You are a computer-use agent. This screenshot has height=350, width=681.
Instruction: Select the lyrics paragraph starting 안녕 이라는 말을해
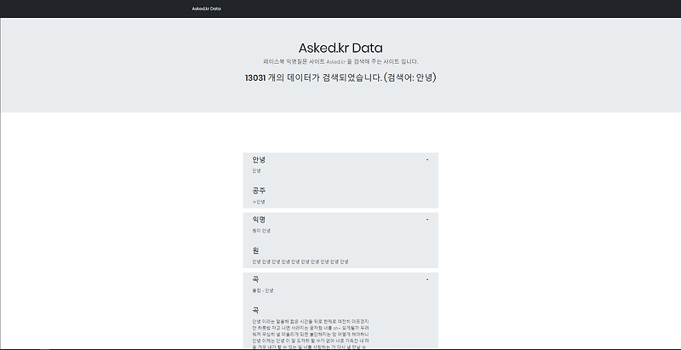point(311,335)
